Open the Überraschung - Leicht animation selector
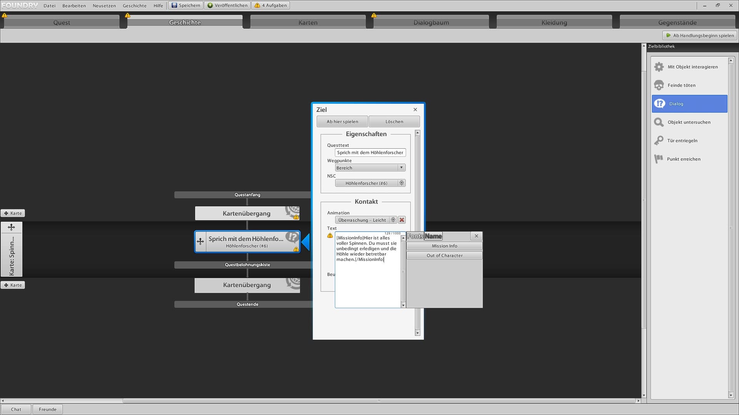Viewport: 739px width, 415px height. point(362,220)
